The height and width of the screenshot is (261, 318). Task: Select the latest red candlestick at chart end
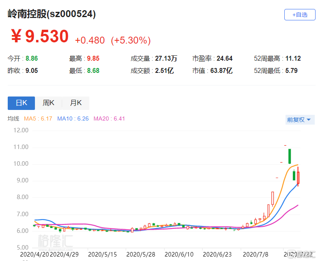pos(298,177)
